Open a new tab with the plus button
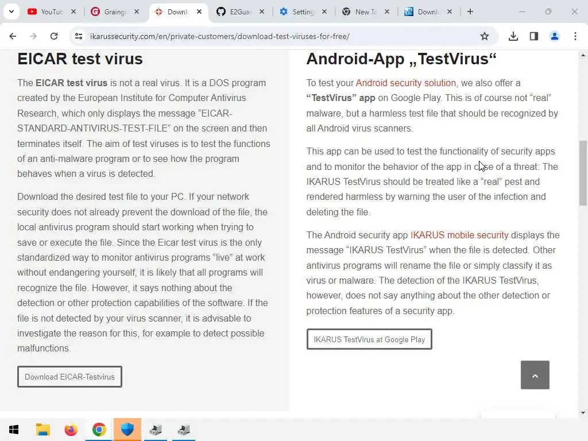This screenshot has width=588, height=441. click(x=470, y=11)
